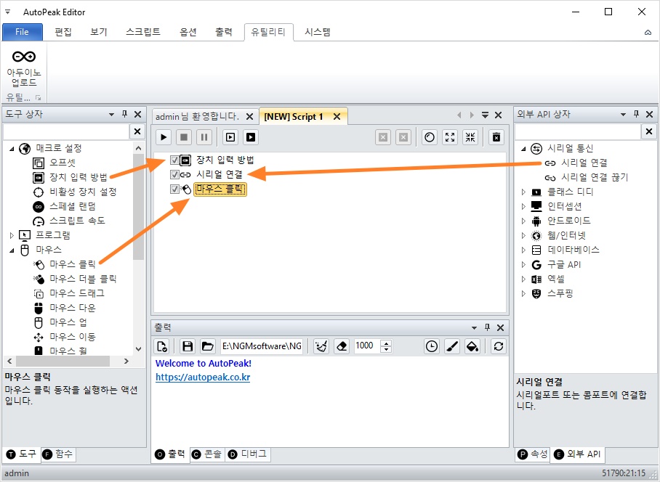Expand the 스푸핑 tree node

click(x=523, y=294)
